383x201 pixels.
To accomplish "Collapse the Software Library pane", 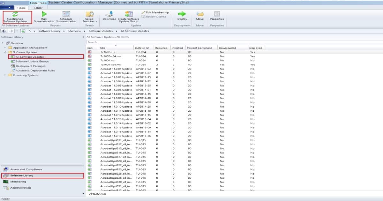I will coord(83,37).
